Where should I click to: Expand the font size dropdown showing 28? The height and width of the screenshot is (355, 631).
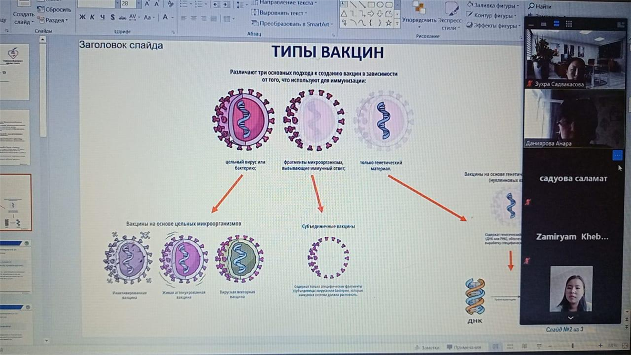[x=138, y=4]
